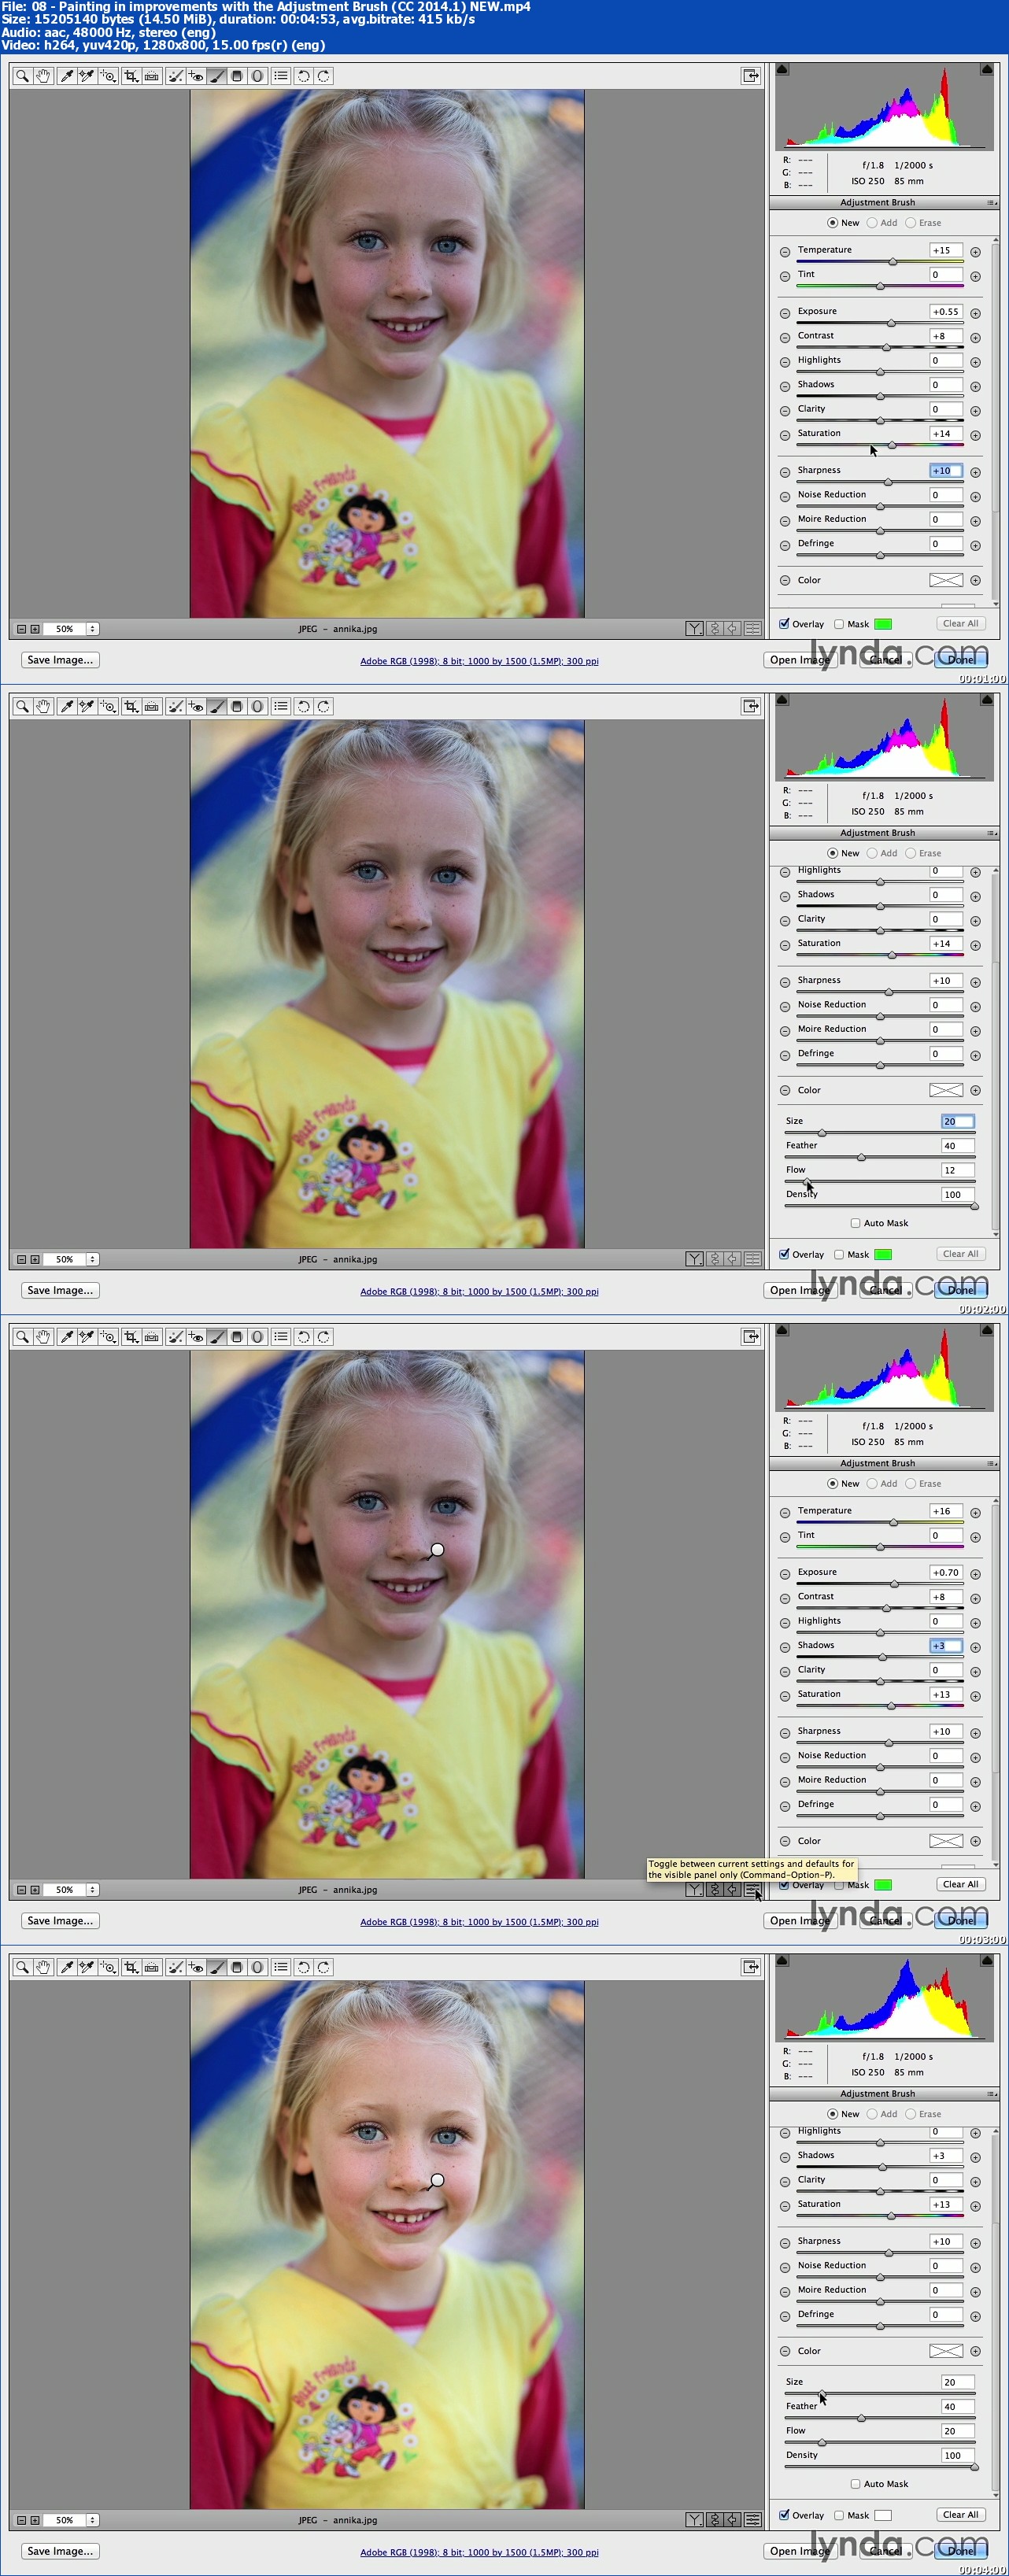Check the Mask checkbox beside the white swatch
Viewport: 1009px width, 2576px height.
coord(839,2515)
